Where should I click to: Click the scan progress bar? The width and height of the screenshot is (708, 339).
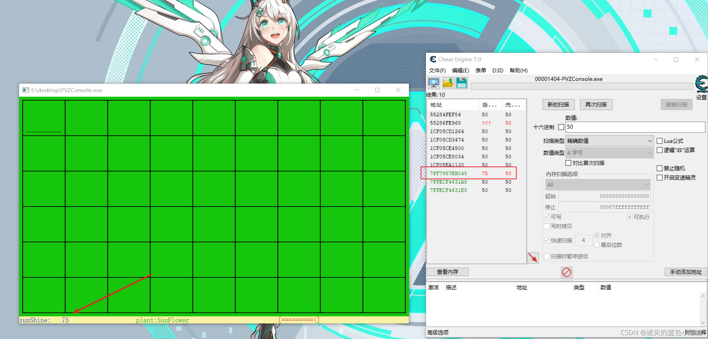point(581,86)
